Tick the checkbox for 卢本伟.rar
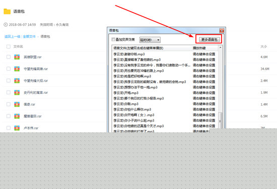The height and width of the screenshot is (189, 277). [x=8, y=128]
